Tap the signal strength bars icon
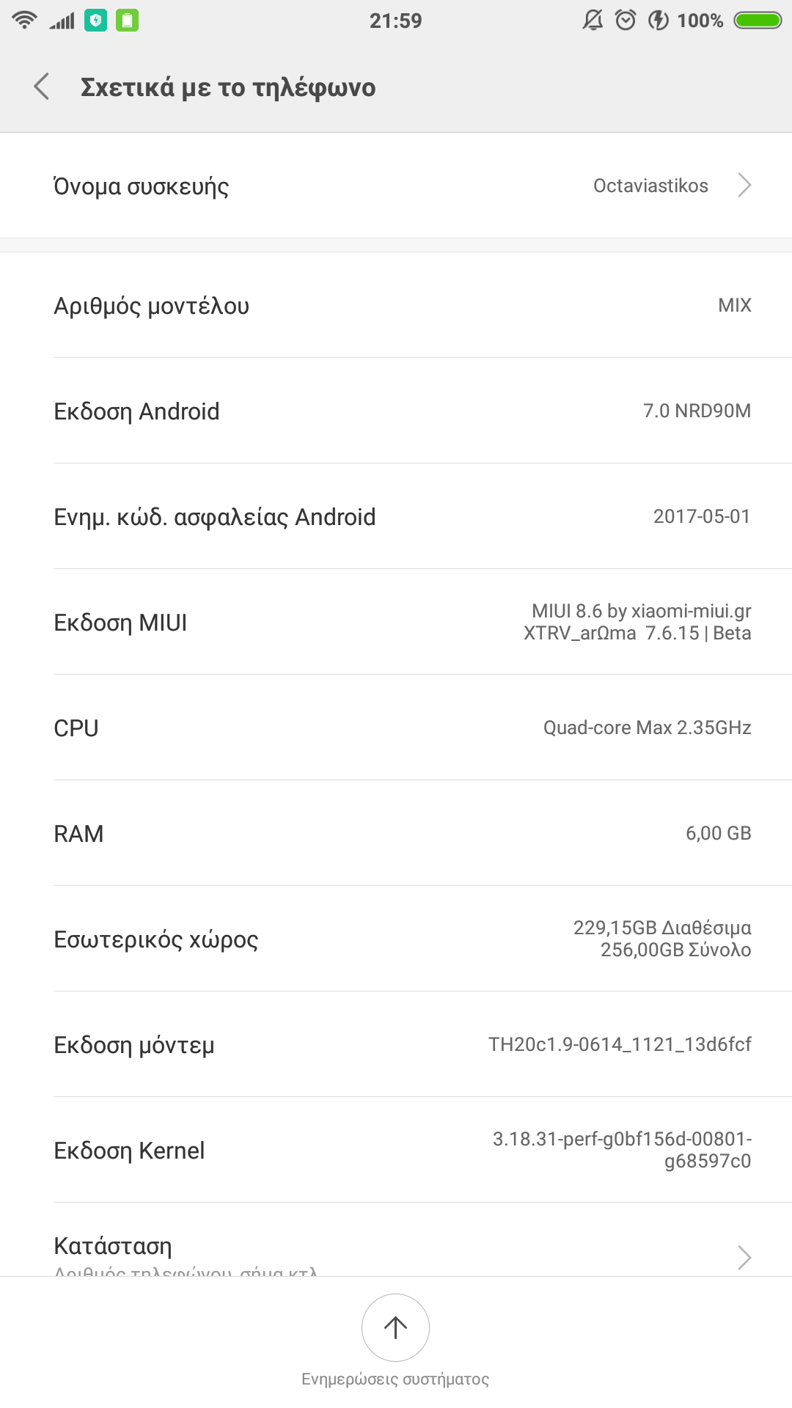Image resolution: width=792 pixels, height=1408 pixels. tap(62, 21)
